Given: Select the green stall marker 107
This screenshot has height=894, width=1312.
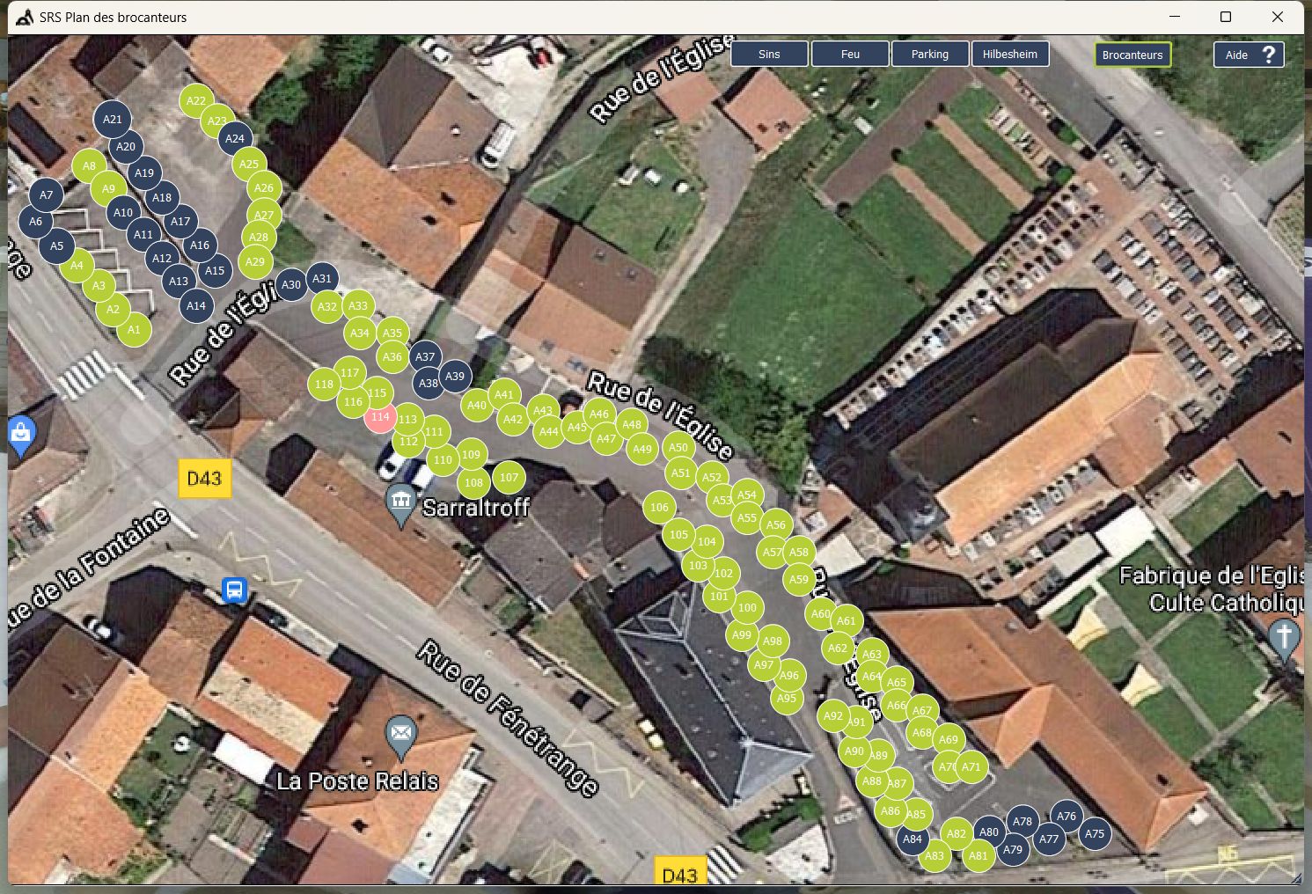Looking at the screenshot, I should [508, 478].
